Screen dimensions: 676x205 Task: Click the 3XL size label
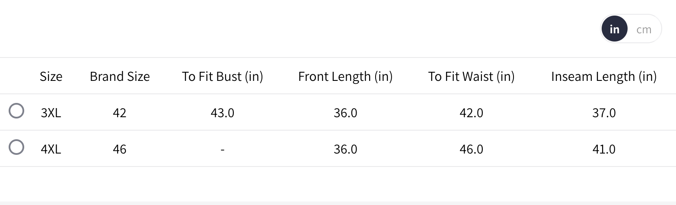[51, 113]
